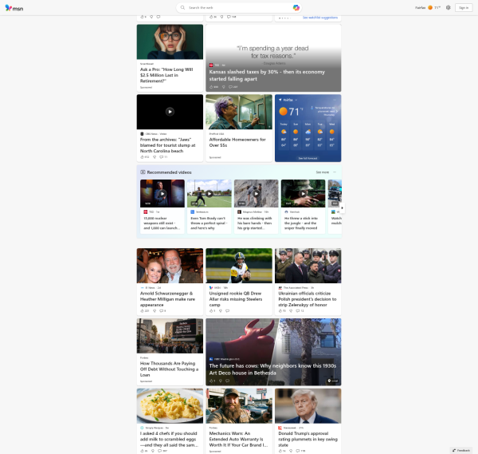Select Today forecast in weather card
478x454 pixels.
pos(284,134)
